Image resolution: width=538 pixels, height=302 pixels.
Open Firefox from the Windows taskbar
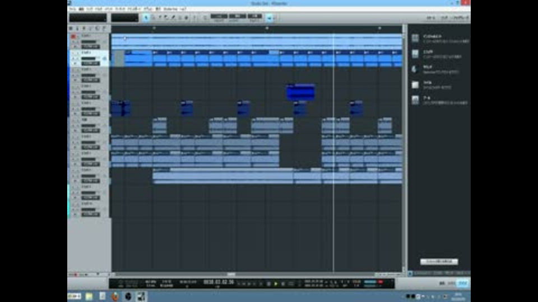[115, 296]
